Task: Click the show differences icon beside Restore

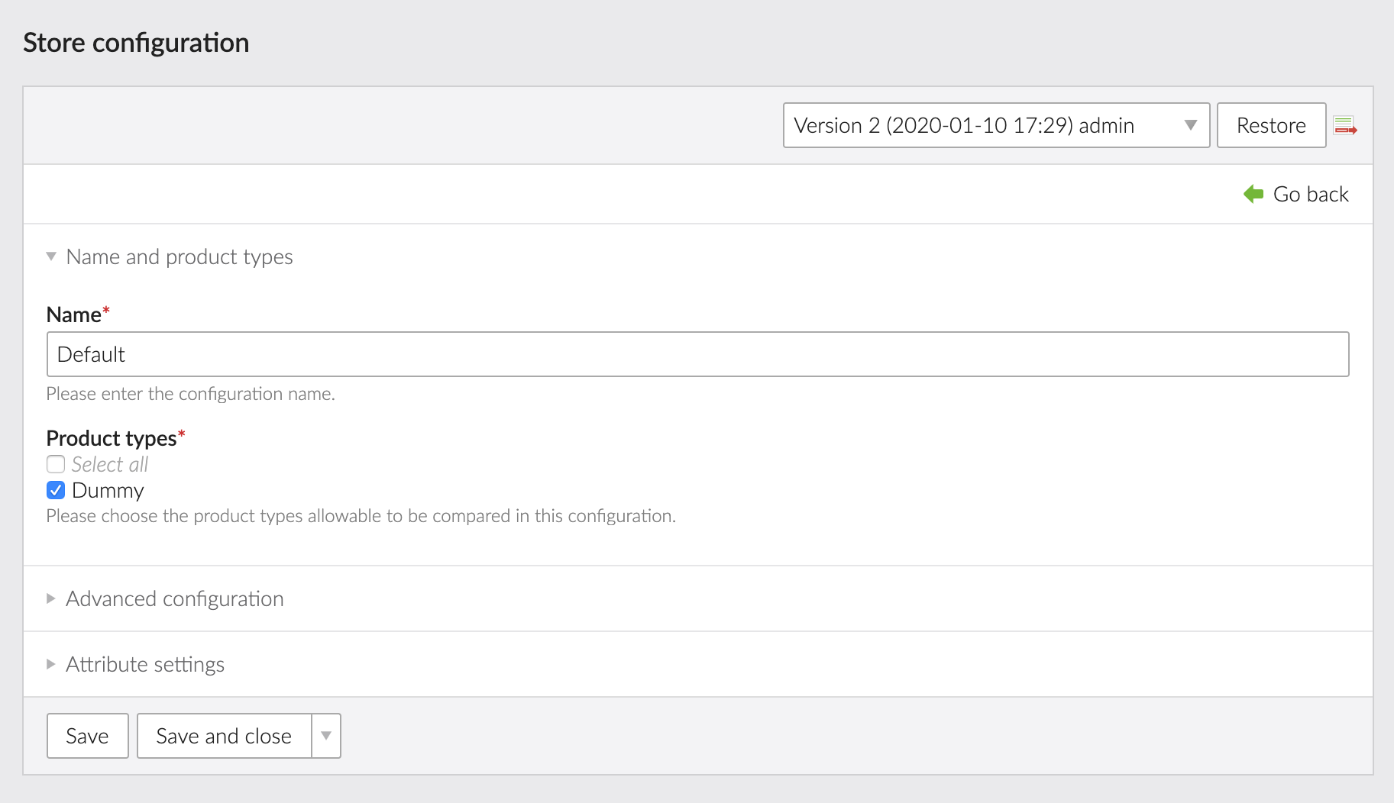Action: click(1344, 126)
